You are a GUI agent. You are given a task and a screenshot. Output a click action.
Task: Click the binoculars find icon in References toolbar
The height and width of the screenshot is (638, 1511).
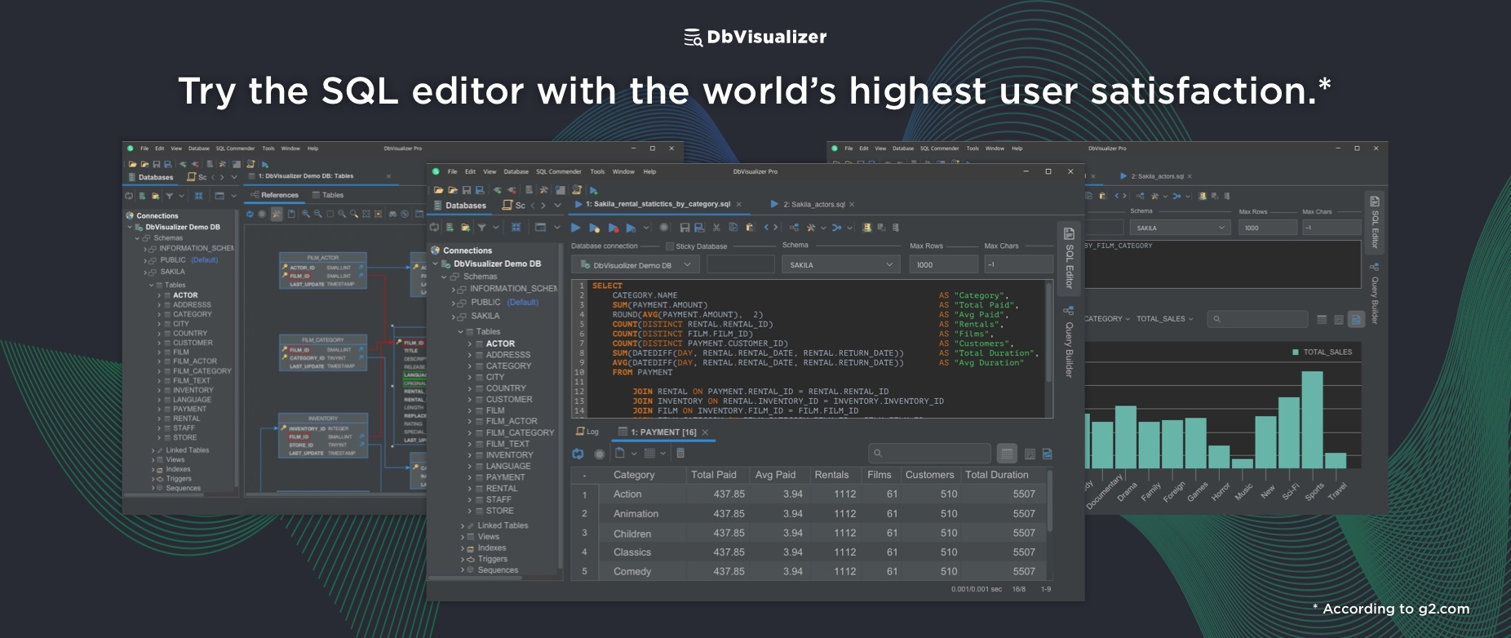(x=392, y=214)
